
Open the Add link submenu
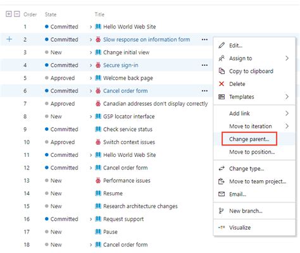(x=254, y=113)
